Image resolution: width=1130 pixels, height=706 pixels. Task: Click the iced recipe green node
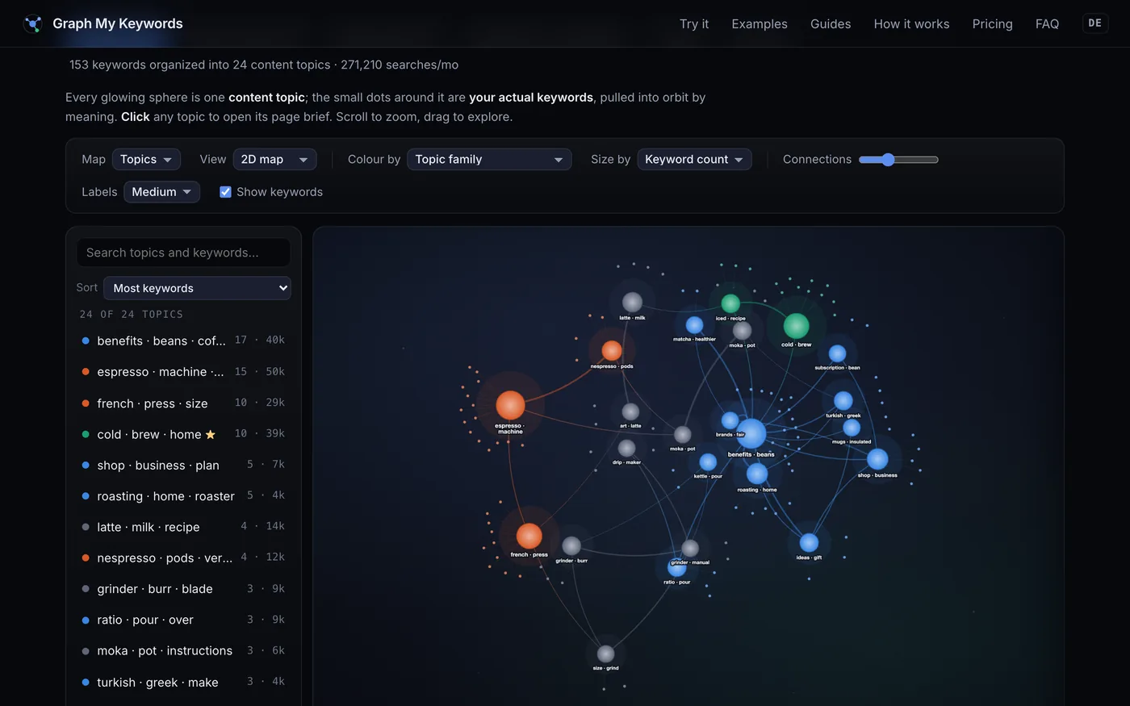(730, 303)
